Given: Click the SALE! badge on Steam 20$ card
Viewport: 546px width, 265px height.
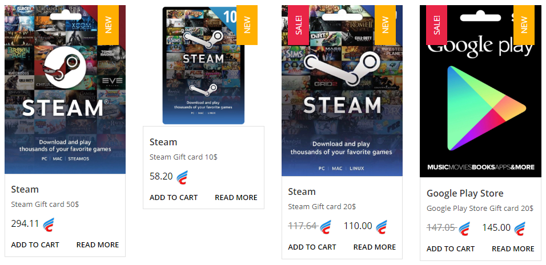Looking at the screenshot, I should [299, 25].
